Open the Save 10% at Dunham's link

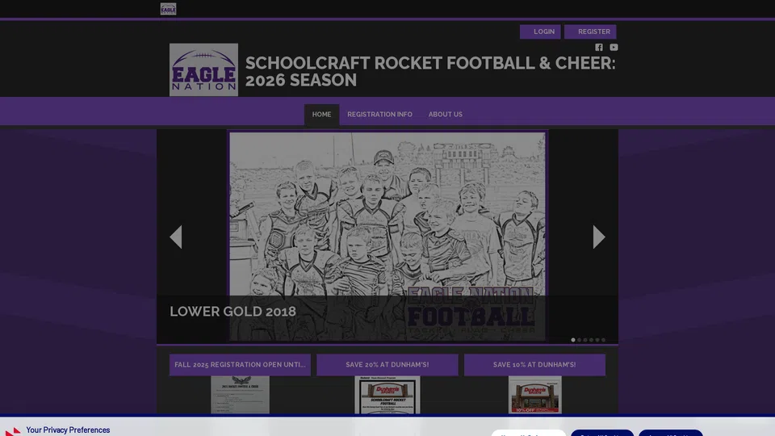pyautogui.click(x=534, y=365)
